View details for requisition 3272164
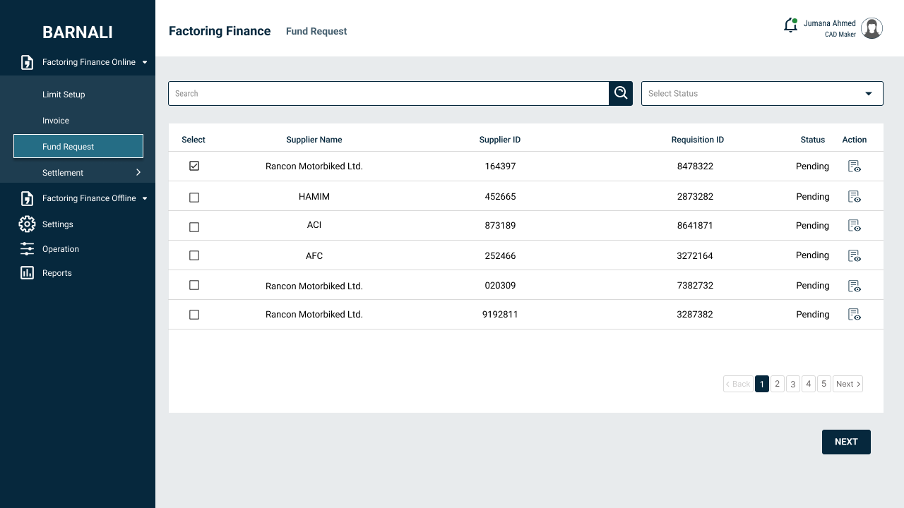Viewport: 904px width, 508px height. click(x=855, y=255)
